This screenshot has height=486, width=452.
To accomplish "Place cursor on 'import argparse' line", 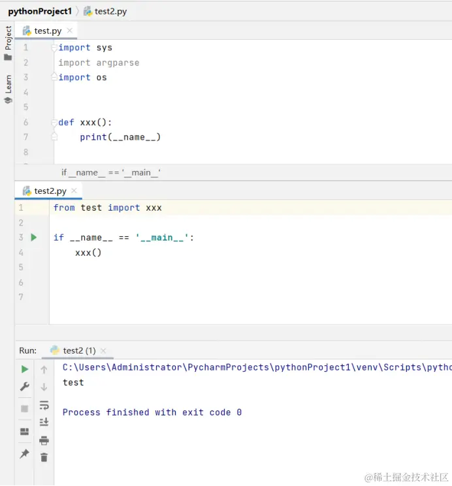I will pyautogui.click(x=99, y=63).
